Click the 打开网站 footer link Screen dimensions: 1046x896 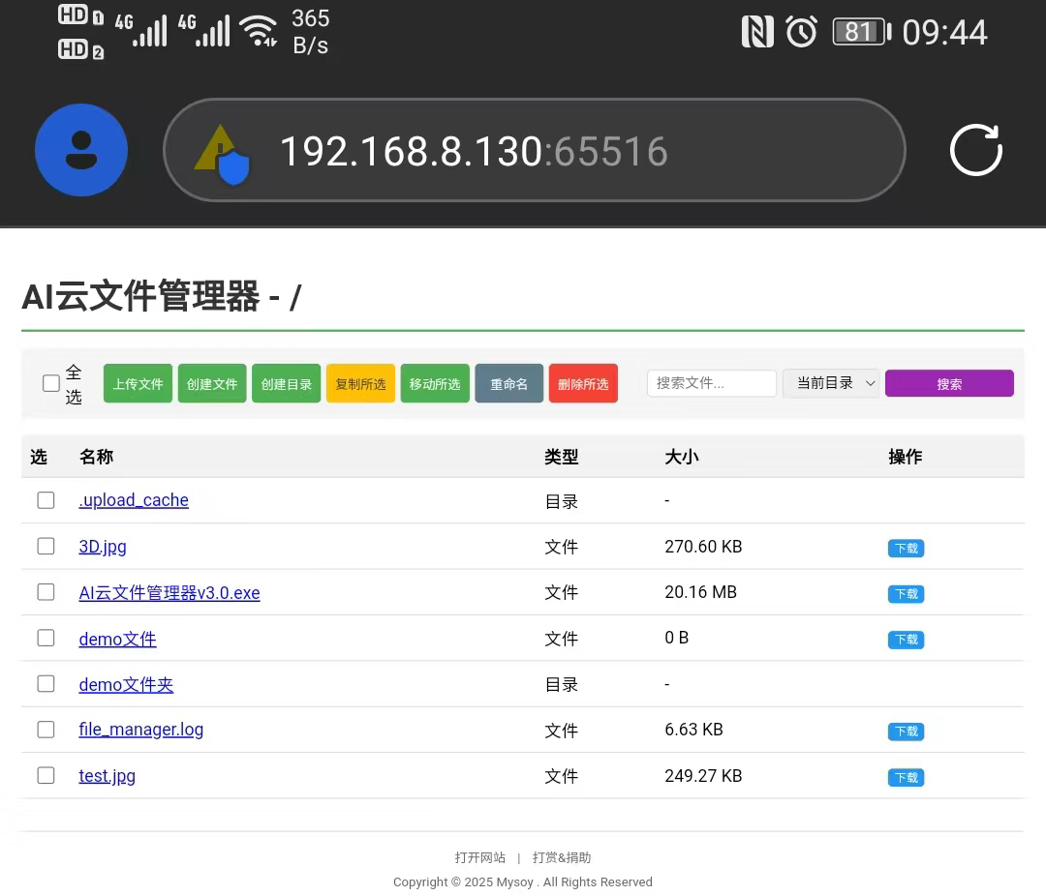[480, 857]
